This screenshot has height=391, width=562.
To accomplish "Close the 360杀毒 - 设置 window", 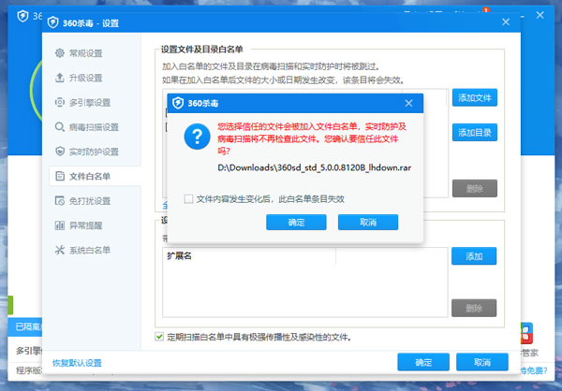I will (x=506, y=22).
